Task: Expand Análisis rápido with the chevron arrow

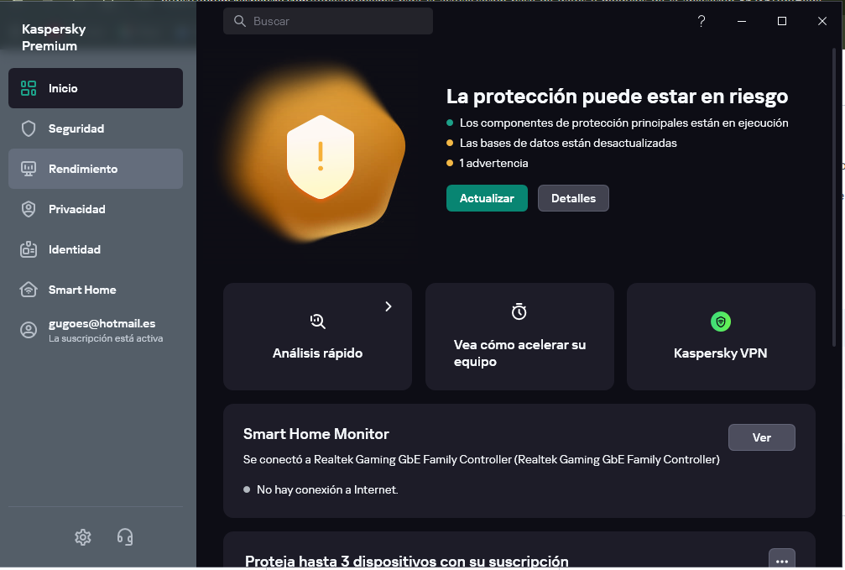Action: click(x=388, y=306)
